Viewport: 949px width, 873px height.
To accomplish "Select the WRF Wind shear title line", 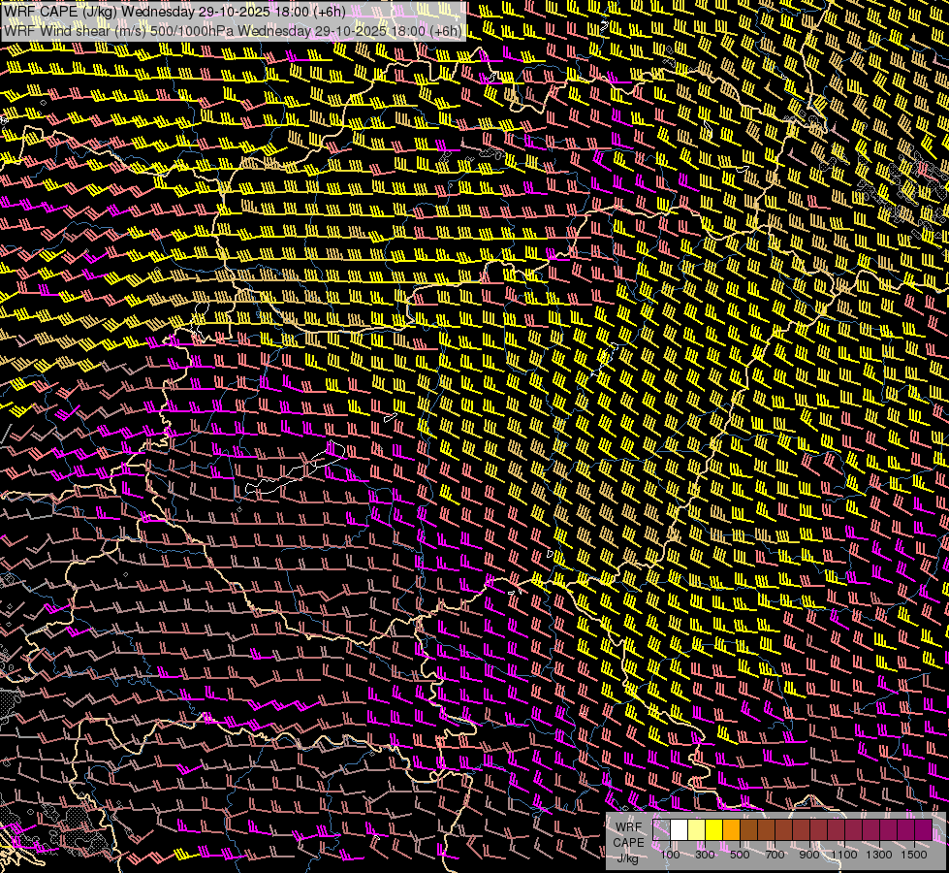I will pyautogui.click(x=233, y=30).
